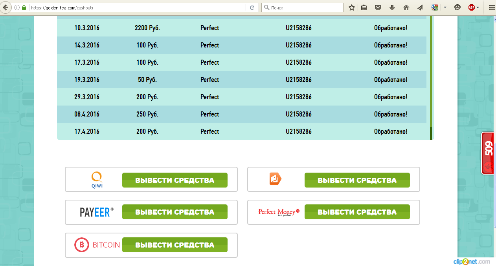The width and height of the screenshot is (496, 266).
Task: Click U2158286 in the 08.4.2016 row
Action: click(299, 114)
